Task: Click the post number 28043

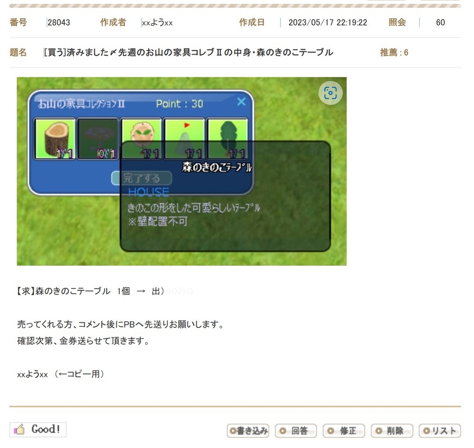Action: [59, 23]
